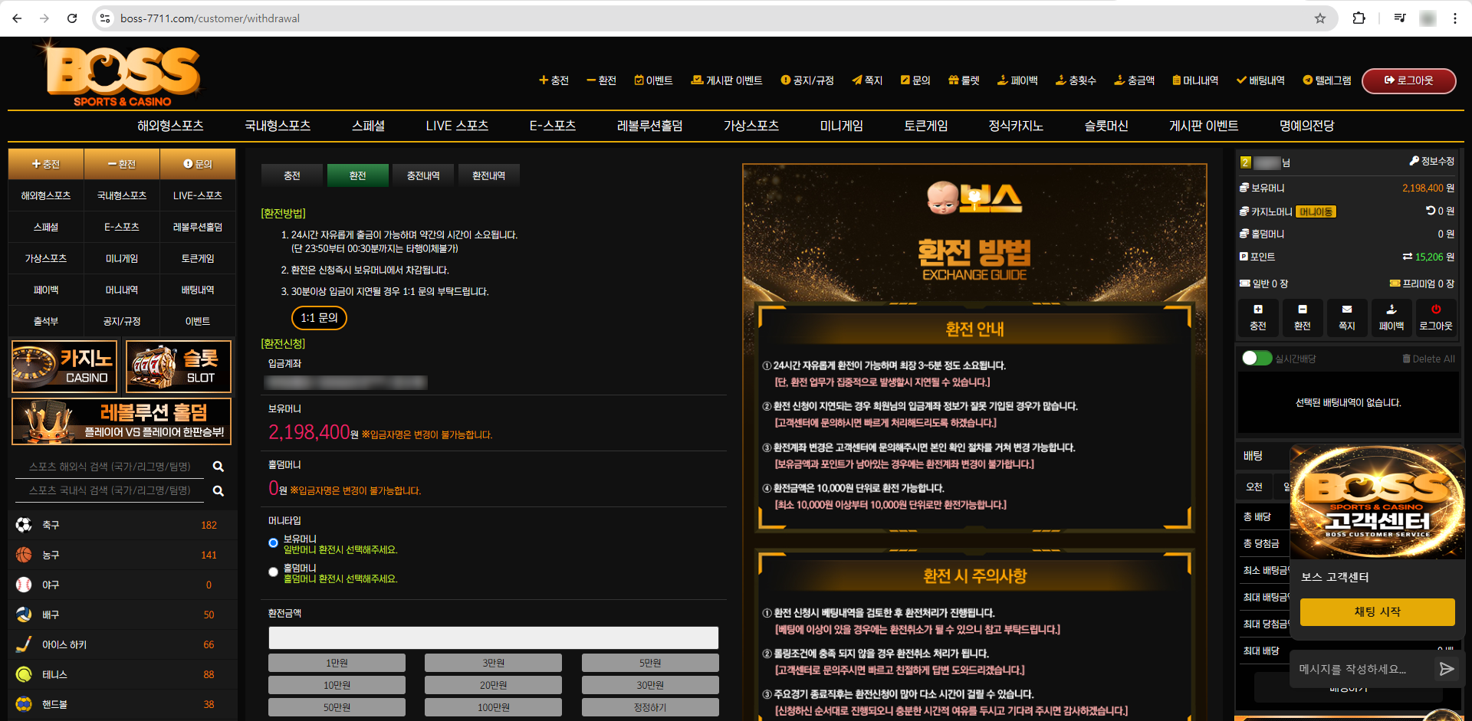Click 텔레그램 link in top bar

pyautogui.click(x=1327, y=80)
